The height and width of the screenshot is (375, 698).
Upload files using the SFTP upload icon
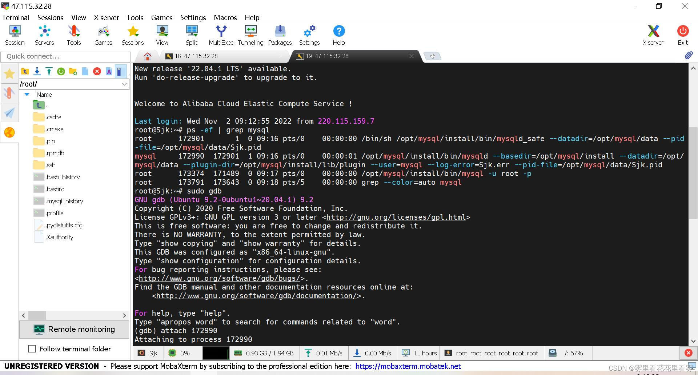click(49, 71)
